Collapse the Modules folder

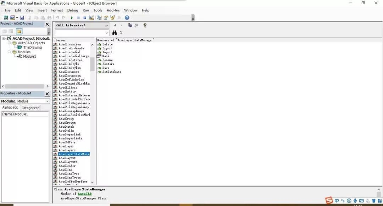click(9, 52)
